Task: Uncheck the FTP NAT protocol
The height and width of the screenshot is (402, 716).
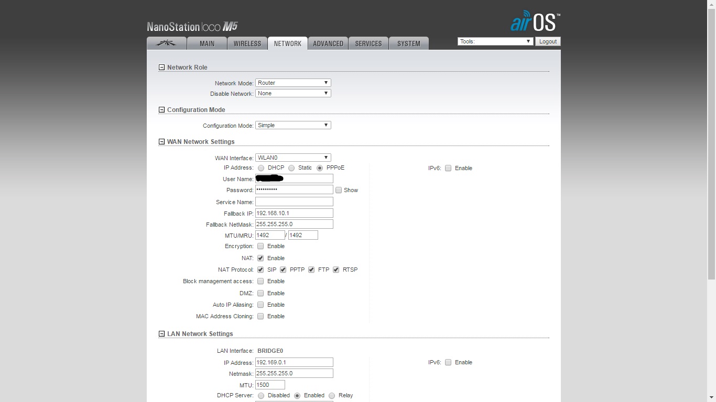Action: coord(311,270)
